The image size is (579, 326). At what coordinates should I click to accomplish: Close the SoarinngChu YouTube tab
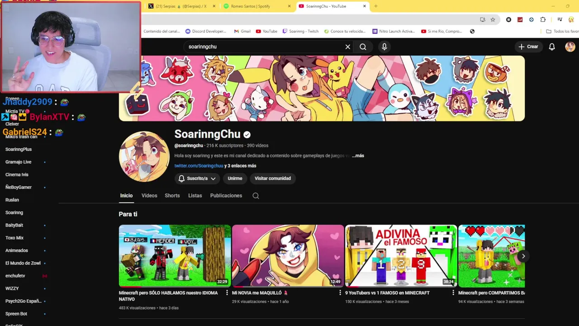(365, 6)
